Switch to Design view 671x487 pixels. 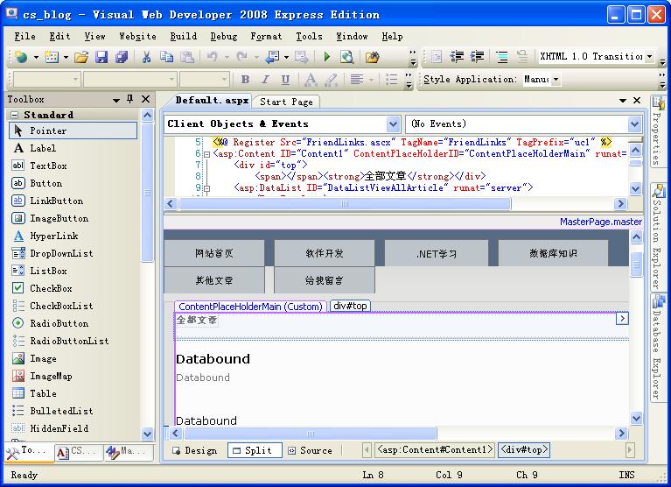[194, 450]
